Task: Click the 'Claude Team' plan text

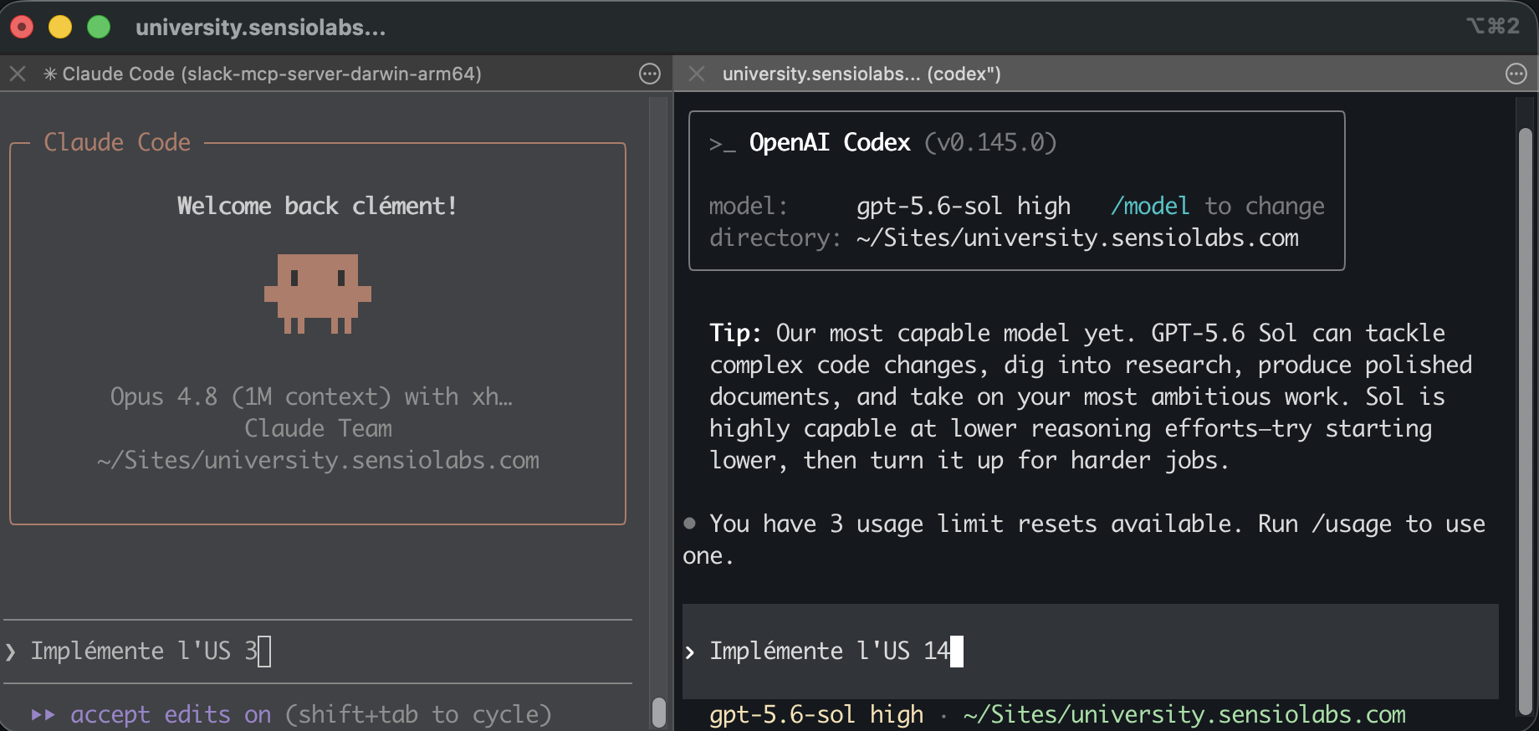Action: [x=318, y=428]
